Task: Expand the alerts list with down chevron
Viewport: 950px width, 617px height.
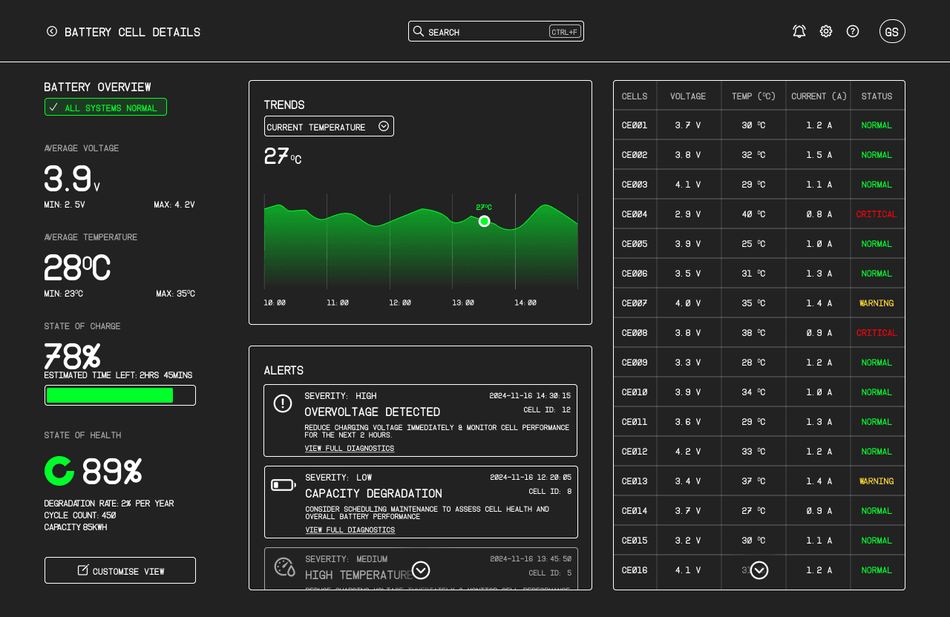Action: (421, 570)
